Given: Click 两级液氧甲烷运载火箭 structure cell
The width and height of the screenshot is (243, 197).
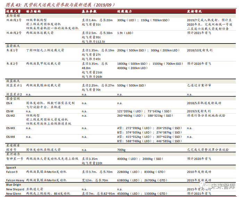Looking at the screenshot, I should point(43,64).
